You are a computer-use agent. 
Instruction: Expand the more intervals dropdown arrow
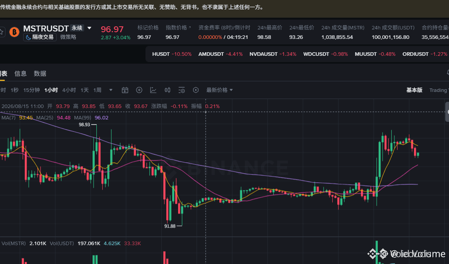111,90
